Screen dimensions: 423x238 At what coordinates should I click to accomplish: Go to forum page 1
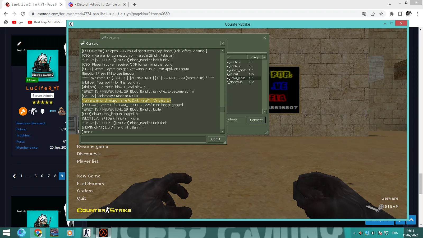pyautogui.click(x=21, y=176)
